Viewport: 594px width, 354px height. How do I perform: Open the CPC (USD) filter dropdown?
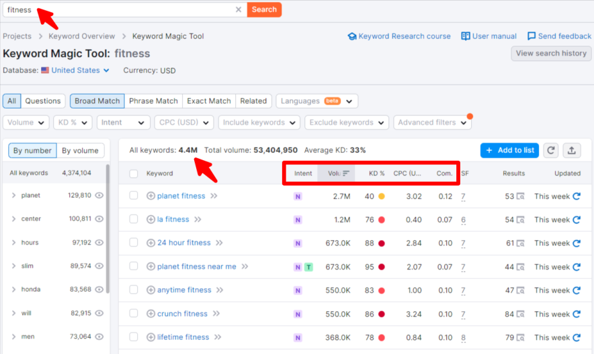pyautogui.click(x=183, y=123)
